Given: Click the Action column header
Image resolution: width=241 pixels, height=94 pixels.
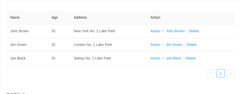Looking at the screenshot, I should [155, 17].
